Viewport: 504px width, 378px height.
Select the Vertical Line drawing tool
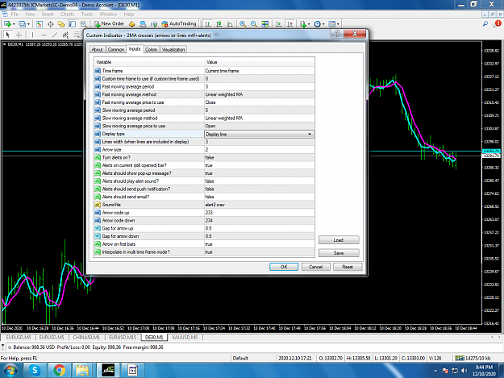(x=32, y=35)
